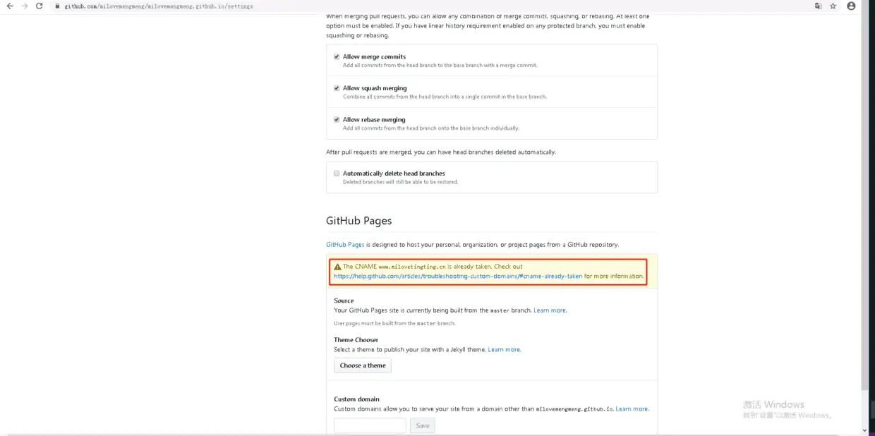
Task: Open Learn more about Jekyll themes
Action: click(x=505, y=350)
